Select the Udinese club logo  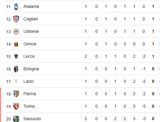[x=16, y=32]
